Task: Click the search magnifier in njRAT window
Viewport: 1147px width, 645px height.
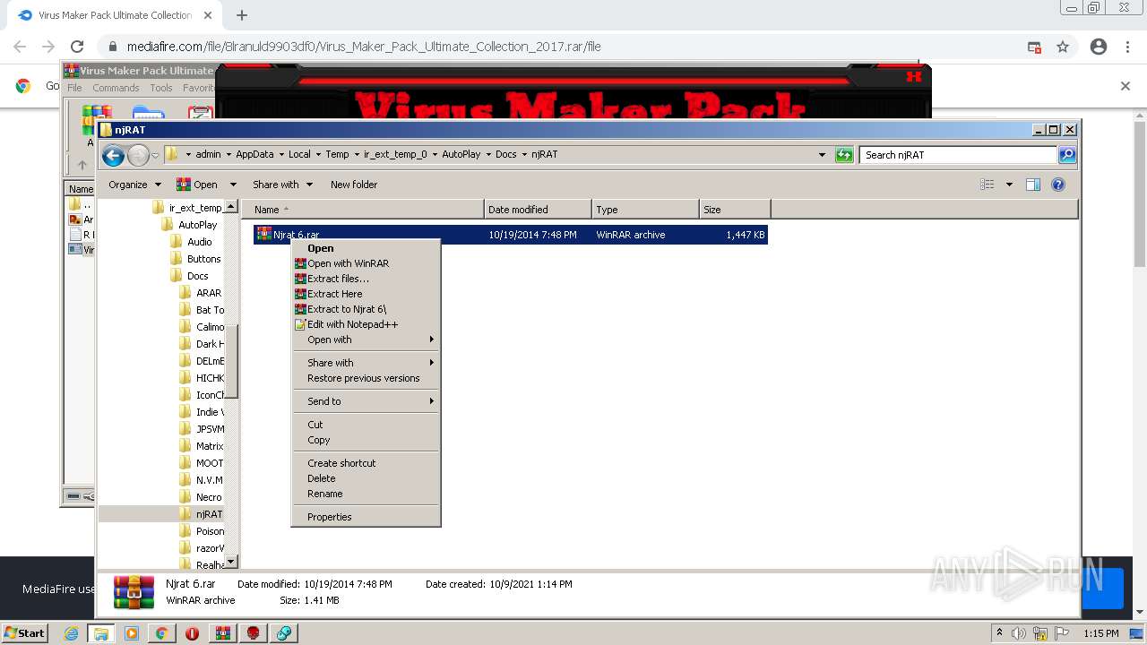Action: pos(1067,155)
